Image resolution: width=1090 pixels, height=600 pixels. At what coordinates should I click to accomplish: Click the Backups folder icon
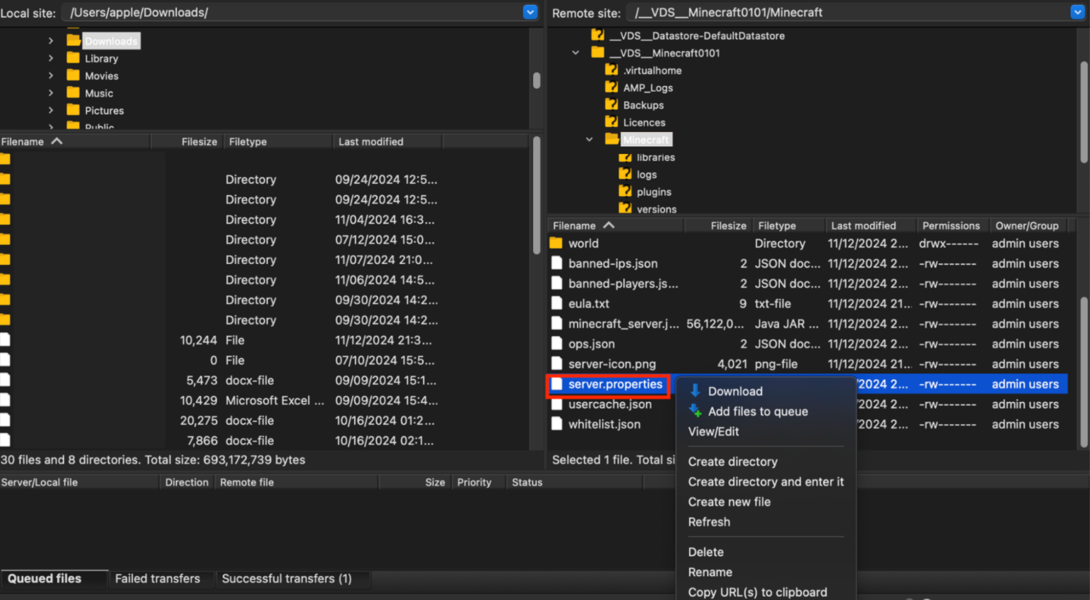pyautogui.click(x=612, y=104)
